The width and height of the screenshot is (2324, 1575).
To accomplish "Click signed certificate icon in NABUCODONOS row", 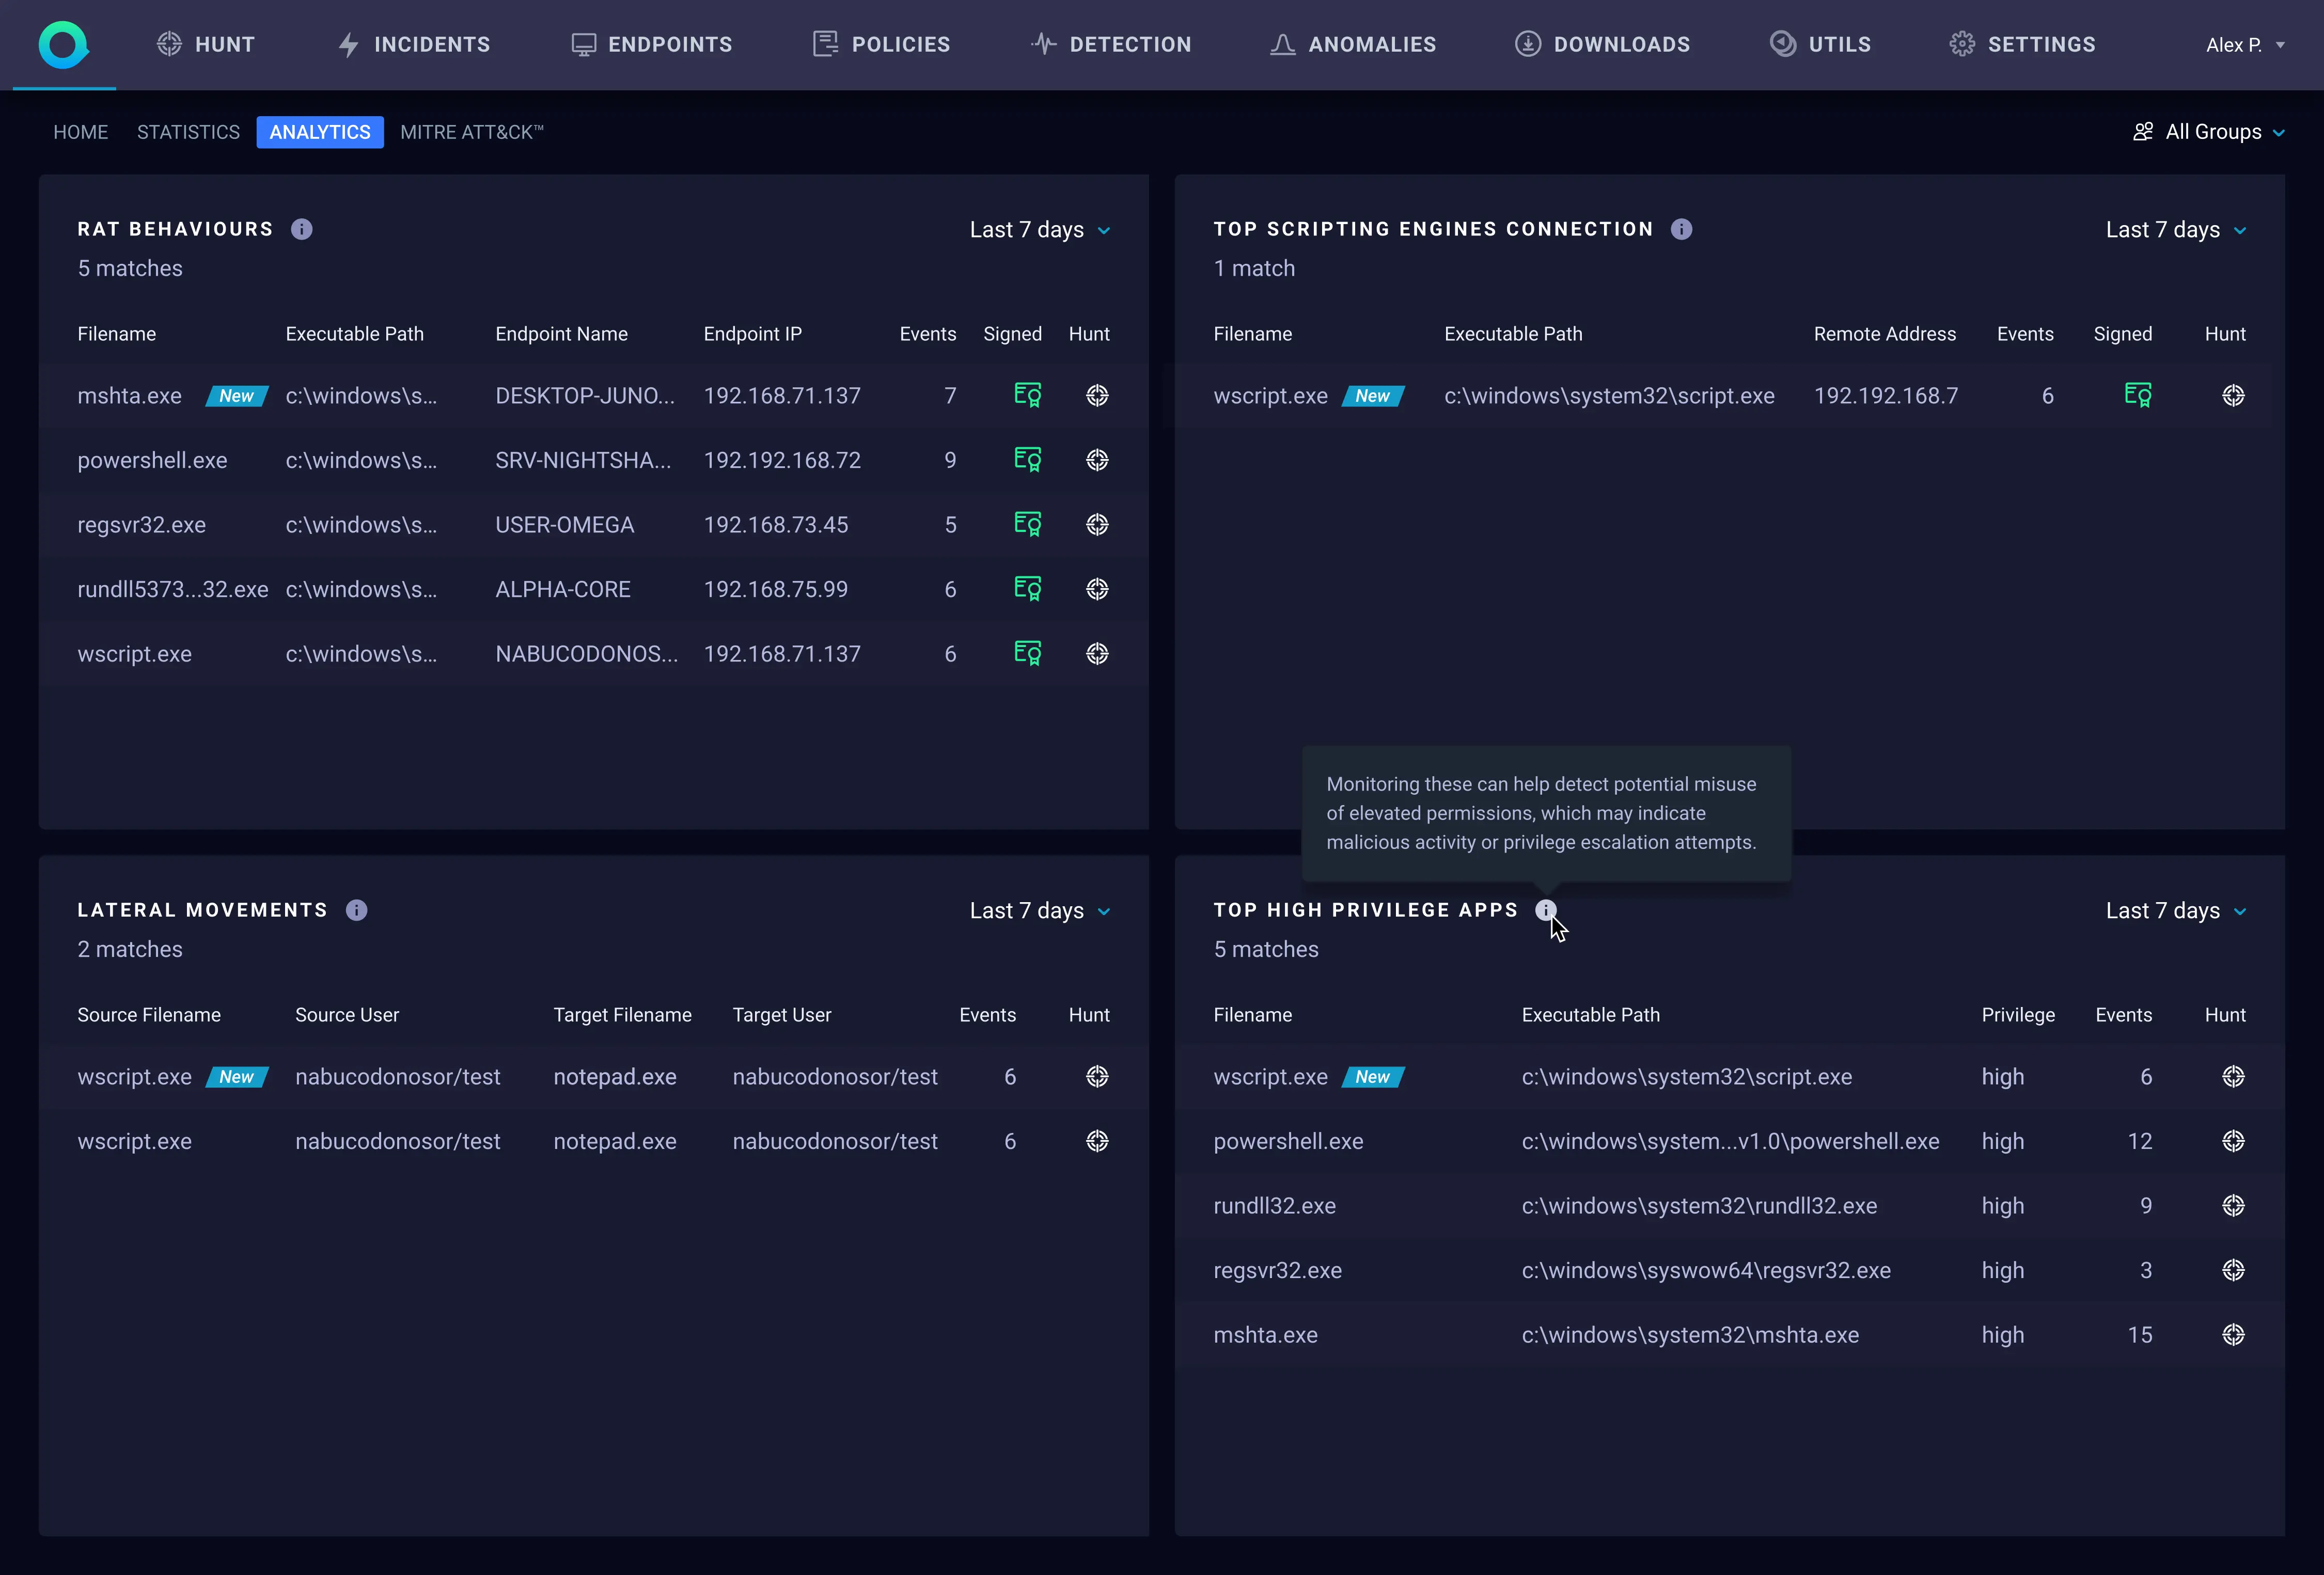I will (1028, 653).
